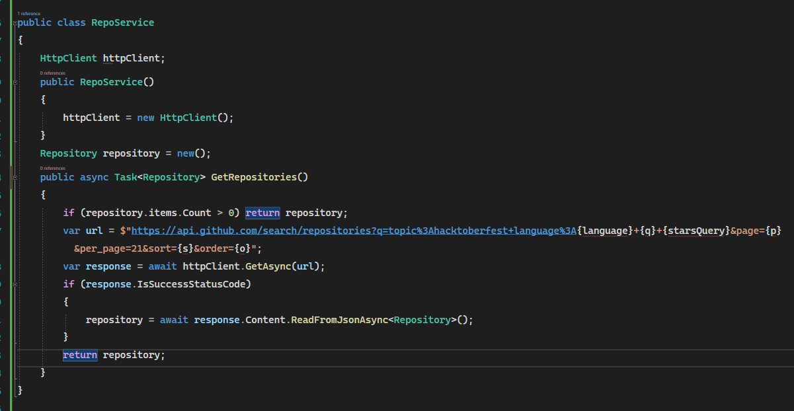
Task: Collapse the GetRepositories method block
Action: (15, 178)
